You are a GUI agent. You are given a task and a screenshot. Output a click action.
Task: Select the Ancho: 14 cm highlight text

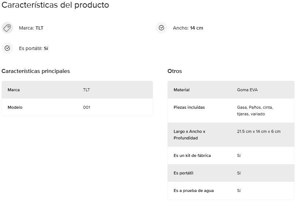click(188, 28)
